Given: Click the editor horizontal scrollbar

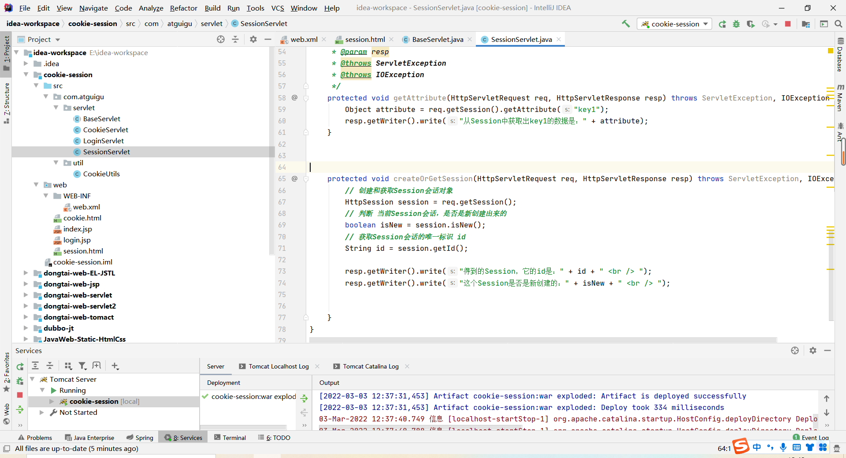Looking at the screenshot, I should point(543,340).
